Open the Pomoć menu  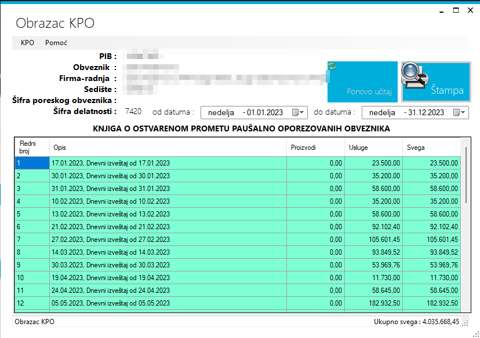point(56,43)
